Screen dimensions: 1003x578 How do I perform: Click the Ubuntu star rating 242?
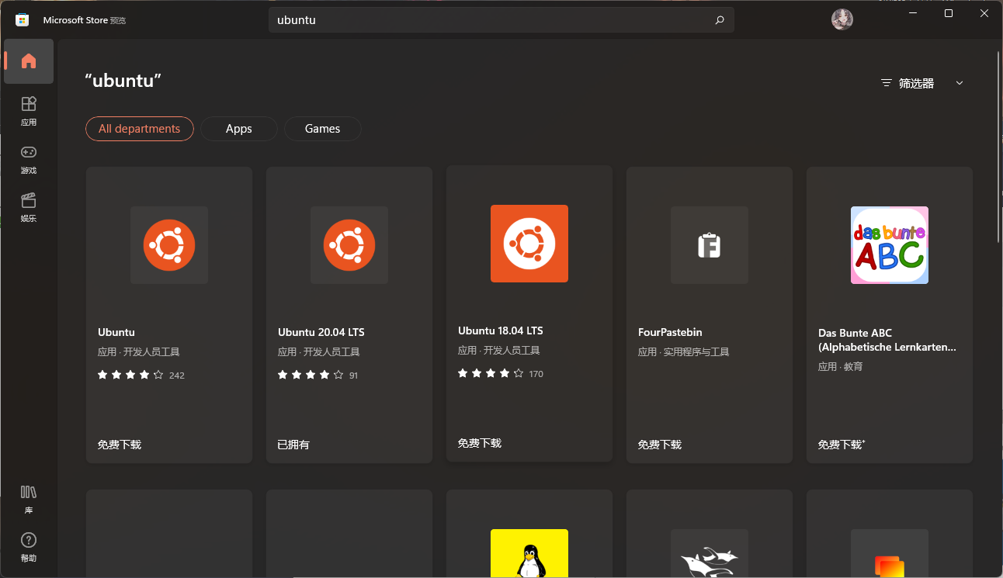tap(141, 375)
